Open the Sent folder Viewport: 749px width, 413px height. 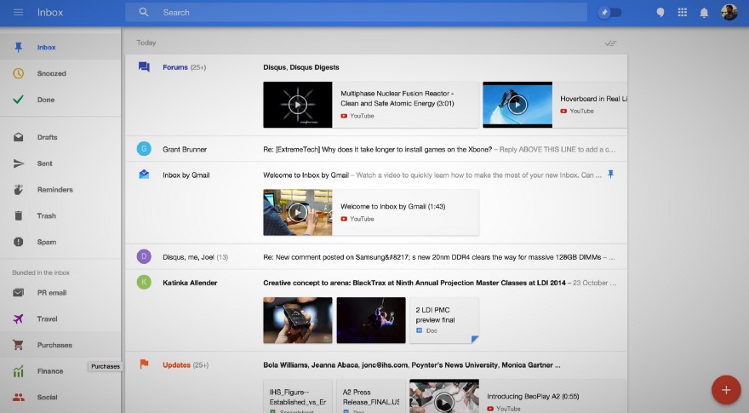click(x=60, y=163)
